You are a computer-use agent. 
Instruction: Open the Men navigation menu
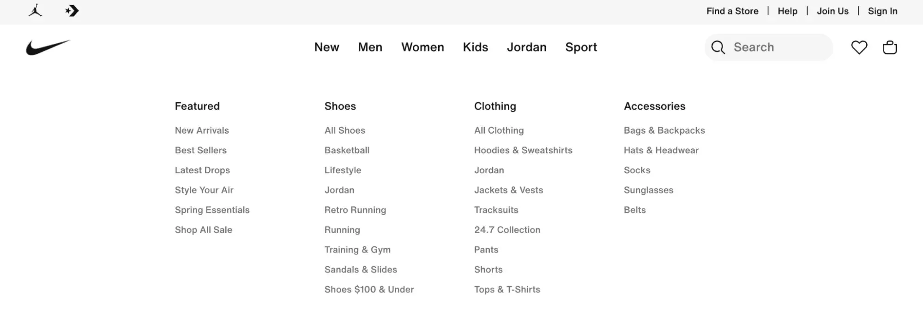coord(370,47)
